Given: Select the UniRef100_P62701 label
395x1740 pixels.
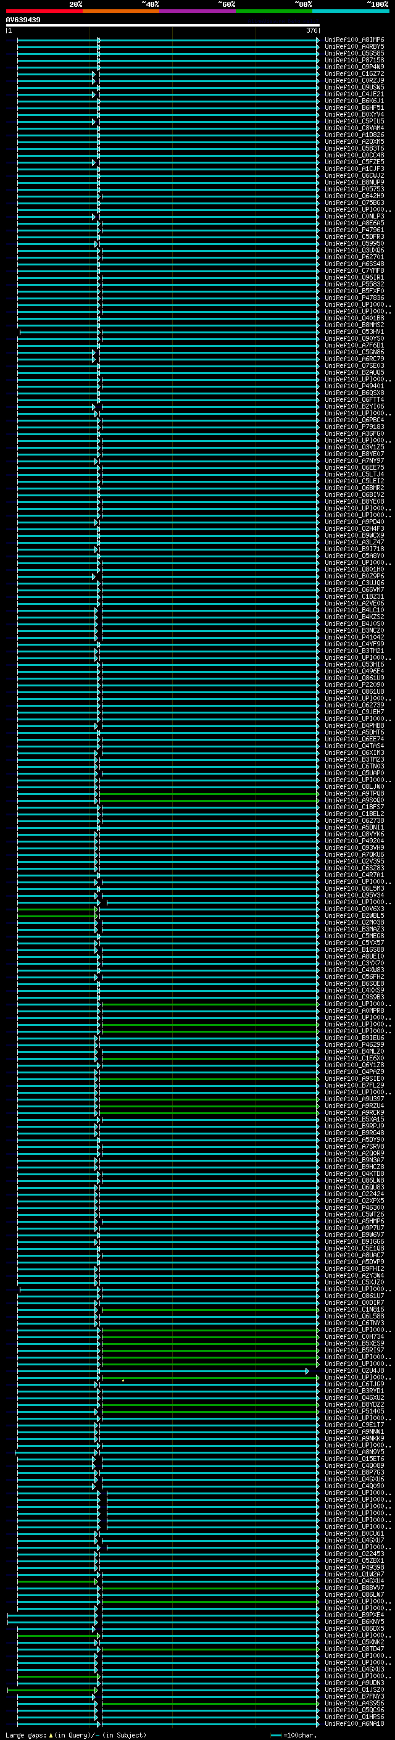Looking at the screenshot, I should coord(354,257).
